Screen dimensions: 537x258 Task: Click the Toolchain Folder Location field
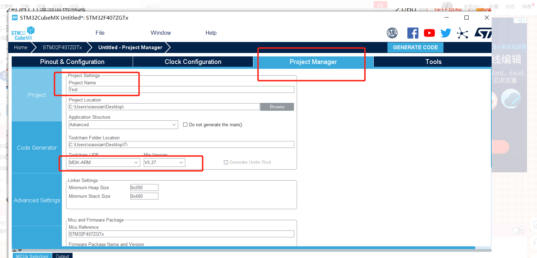[182, 144]
